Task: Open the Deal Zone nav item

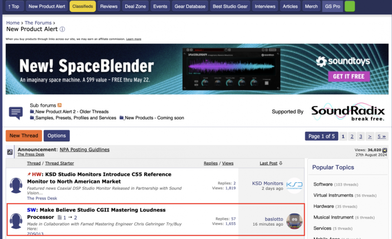Action: [x=135, y=6]
